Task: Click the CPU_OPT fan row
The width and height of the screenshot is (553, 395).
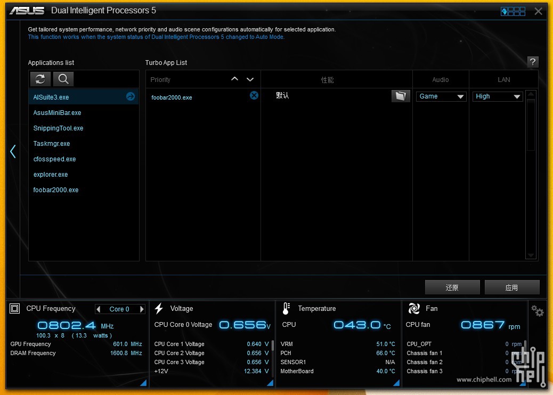Action: (464, 344)
